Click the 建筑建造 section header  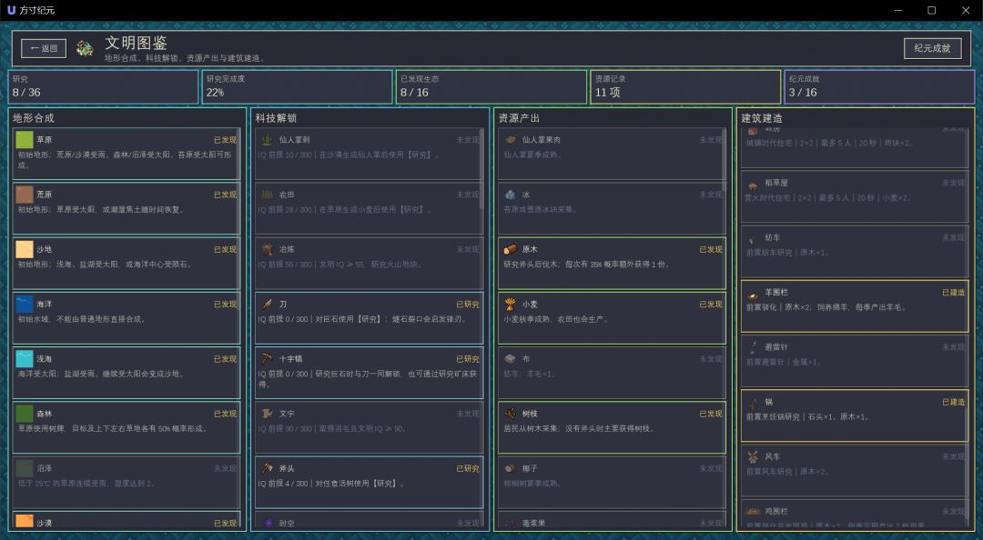762,118
